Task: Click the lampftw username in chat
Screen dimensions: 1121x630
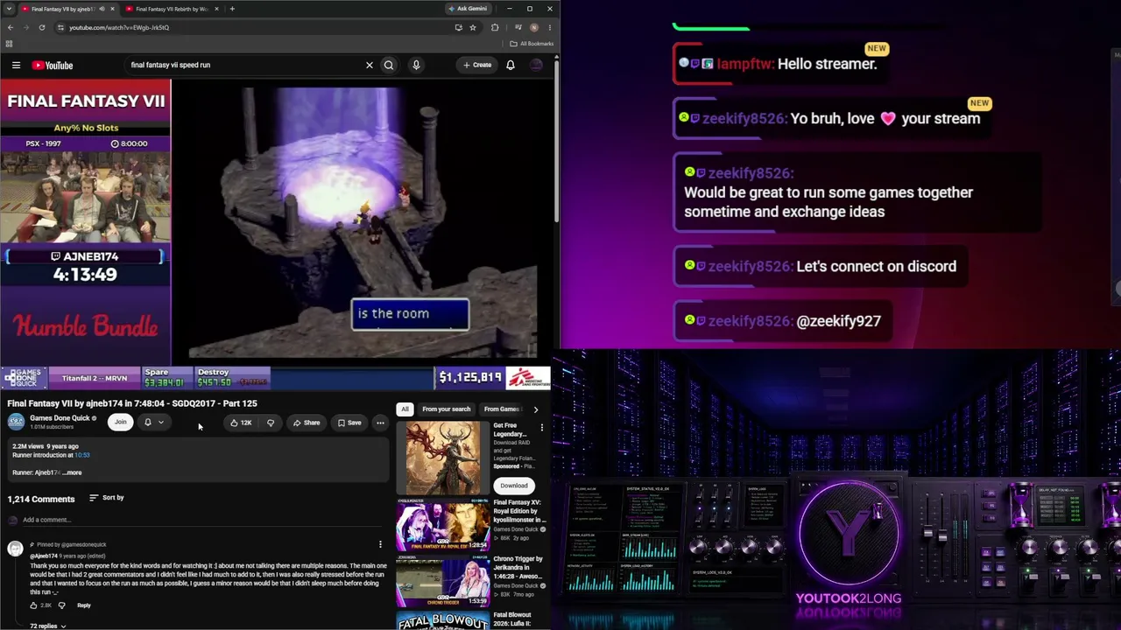Action: [x=745, y=64]
